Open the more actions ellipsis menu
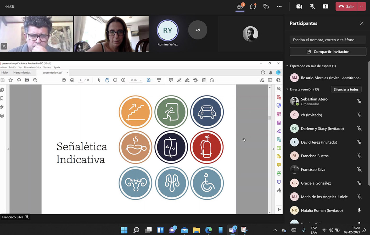Screen dimensions: 370x235 (x=279, y=7)
